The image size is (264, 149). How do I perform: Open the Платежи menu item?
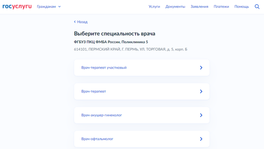click(x=221, y=7)
